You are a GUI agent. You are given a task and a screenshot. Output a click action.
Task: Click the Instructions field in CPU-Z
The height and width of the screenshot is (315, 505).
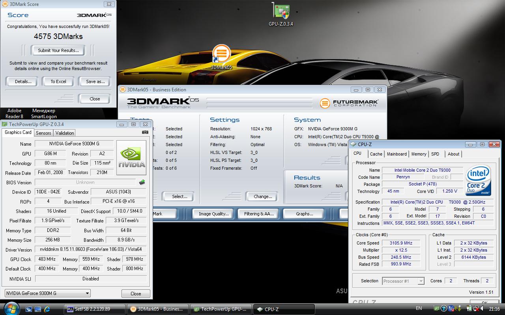438,223
